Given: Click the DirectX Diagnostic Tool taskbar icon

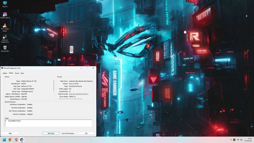Looking at the screenshot, I should (x=22, y=140).
